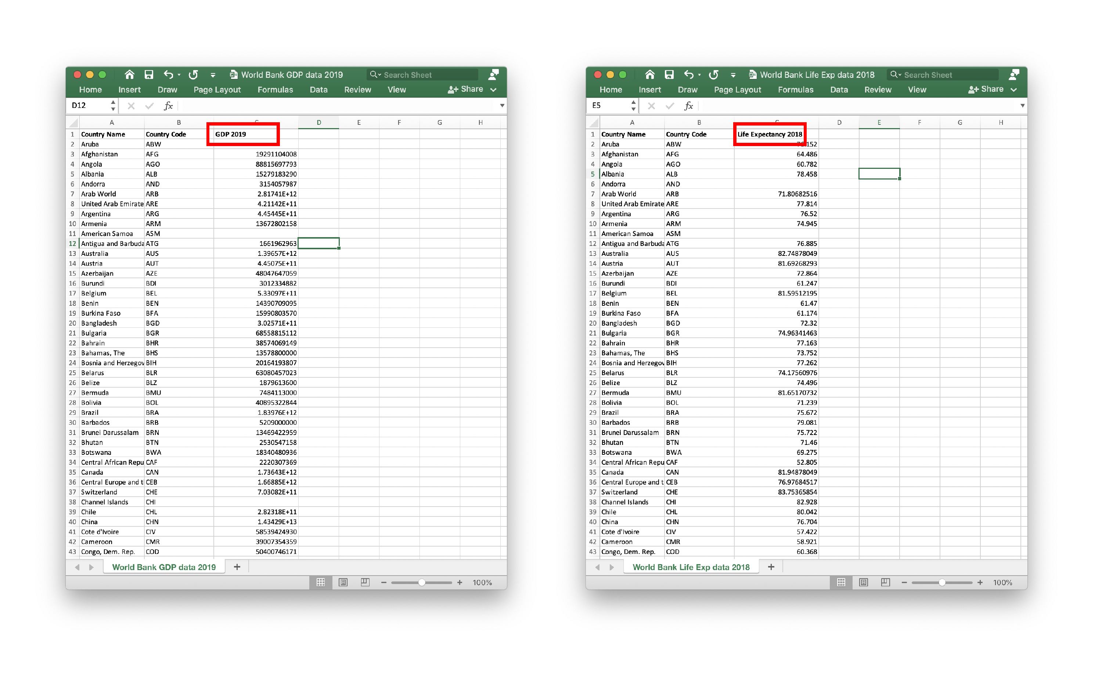Image resolution: width=1102 pixels, height=678 pixels.
Task: Click user account icon in Life Exp title bar
Action: [x=1014, y=75]
